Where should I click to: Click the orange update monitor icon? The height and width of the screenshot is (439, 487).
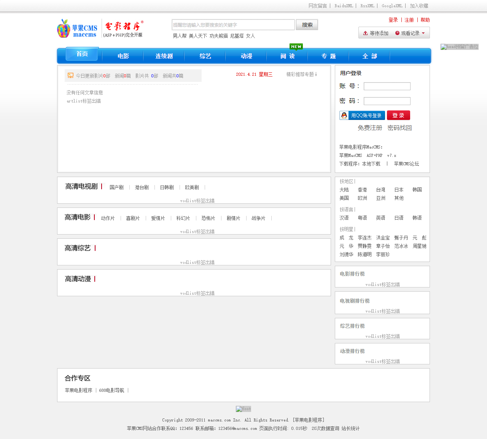(70, 75)
